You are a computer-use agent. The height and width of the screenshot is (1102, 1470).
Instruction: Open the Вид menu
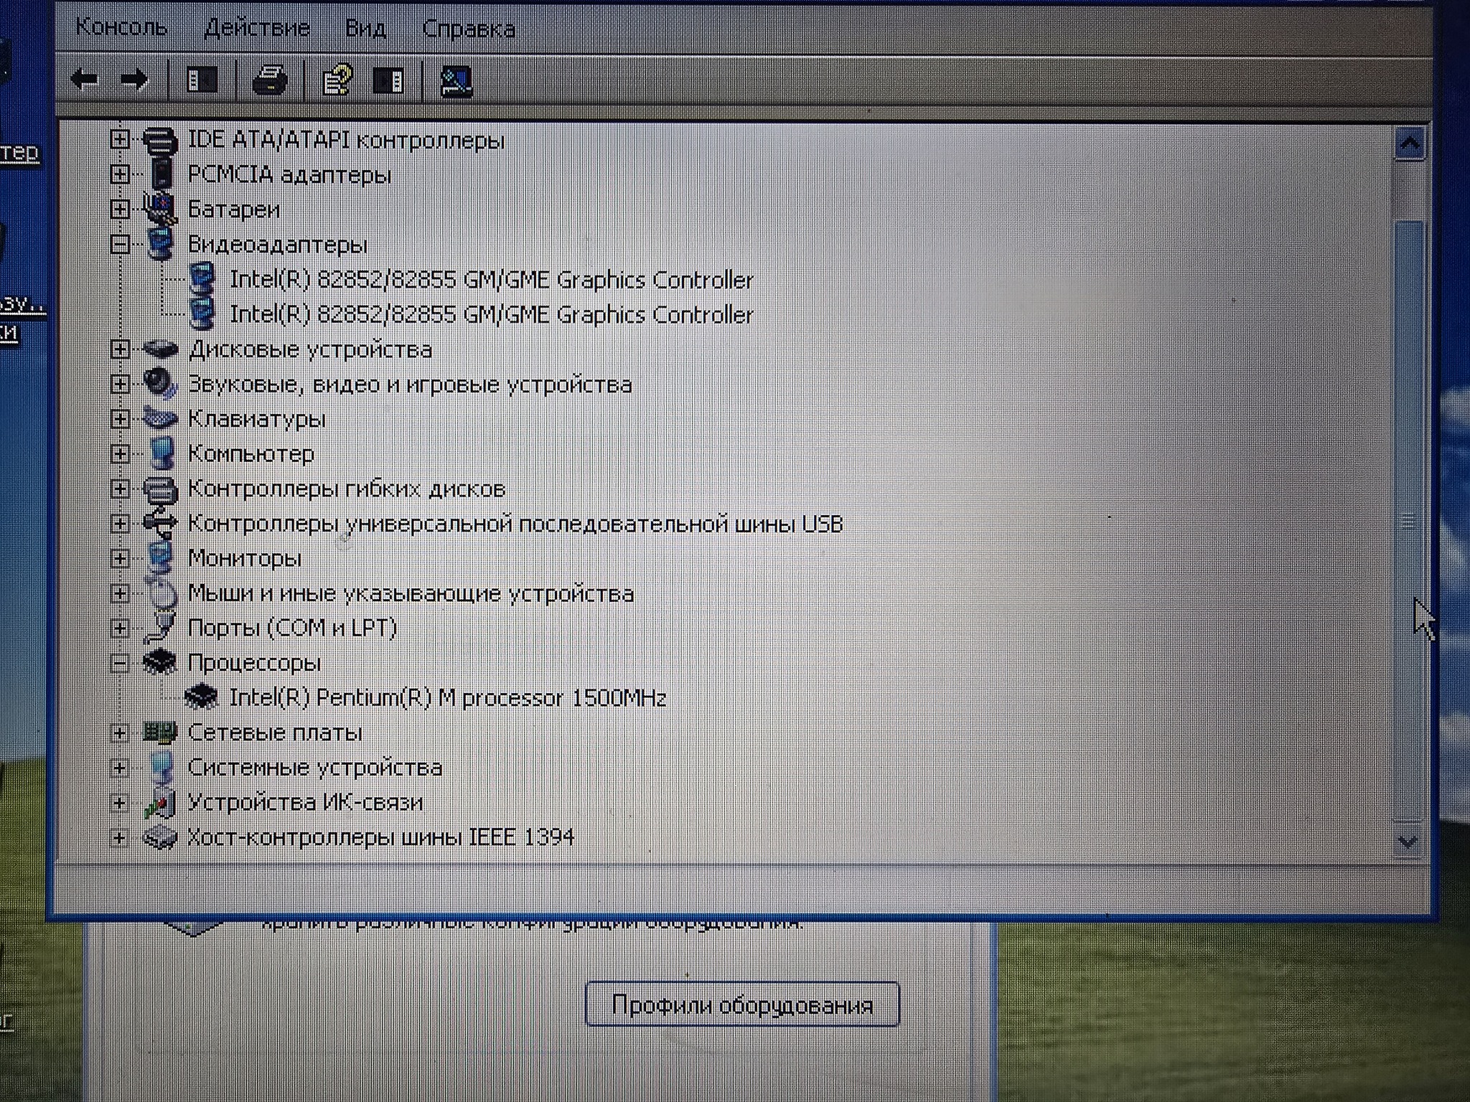click(365, 29)
